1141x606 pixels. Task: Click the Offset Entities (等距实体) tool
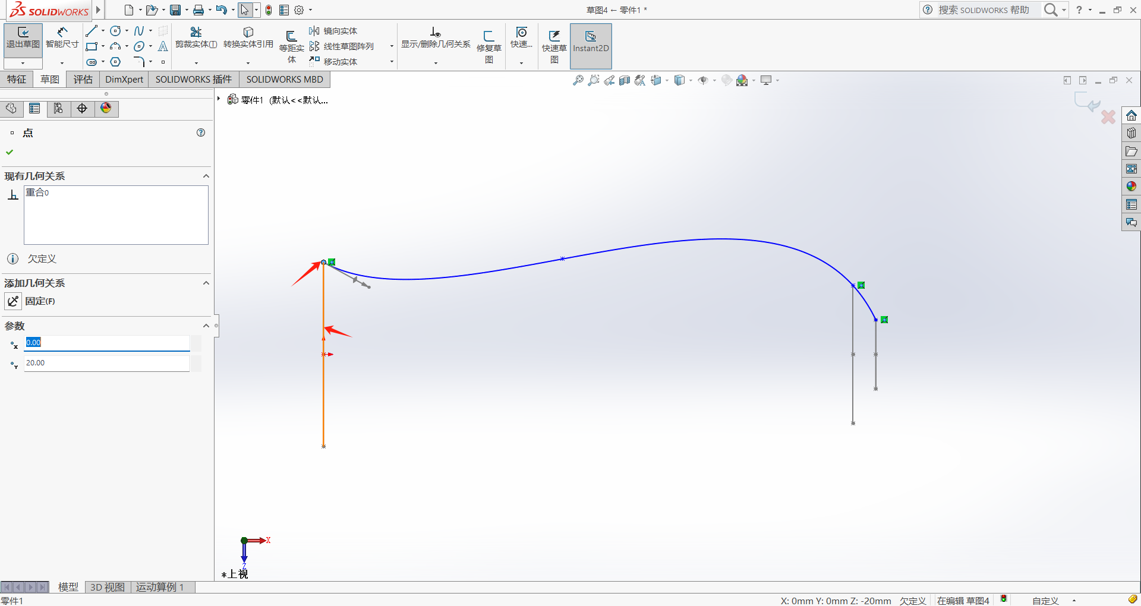(x=291, y=48)
